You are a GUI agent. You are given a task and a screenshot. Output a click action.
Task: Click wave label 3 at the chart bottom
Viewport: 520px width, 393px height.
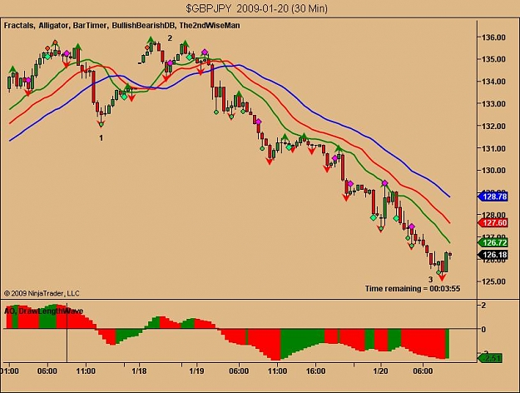pos(430,280)
